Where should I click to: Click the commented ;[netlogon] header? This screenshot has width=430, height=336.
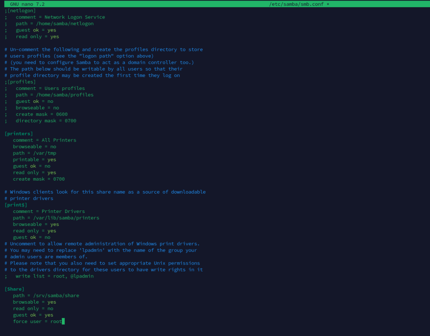pos(20,10)
